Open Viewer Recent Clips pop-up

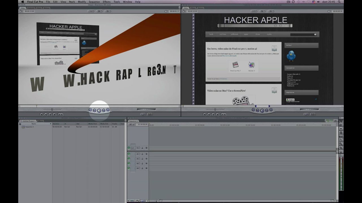click(x=143, y=114)
